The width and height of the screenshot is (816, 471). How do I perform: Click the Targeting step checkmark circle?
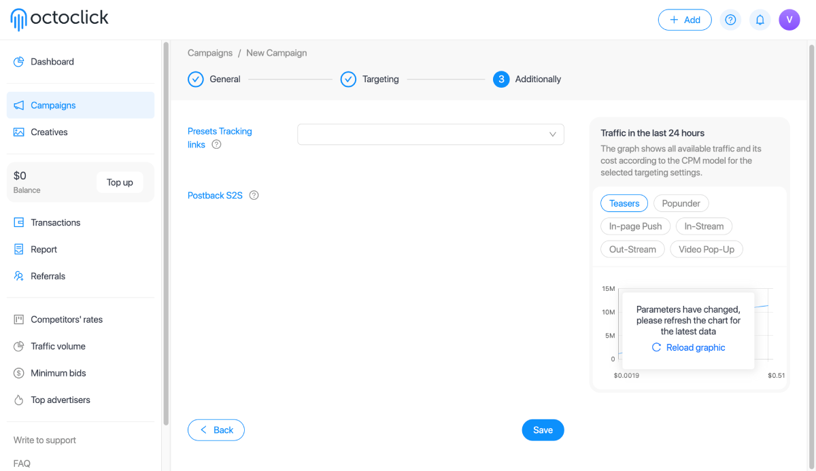click(x=348, y=80)
